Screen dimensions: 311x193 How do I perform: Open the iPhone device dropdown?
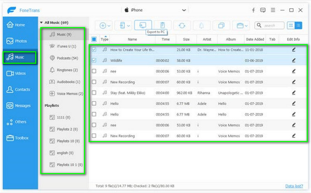(184, 10)
